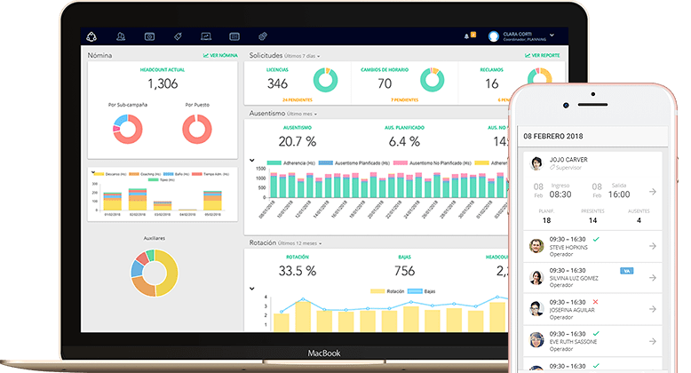Image resolution: width=691 pixels, height=373 pixels.
Task: Toggle Adherencia (Hs) legend series
Action: [290, 163]
